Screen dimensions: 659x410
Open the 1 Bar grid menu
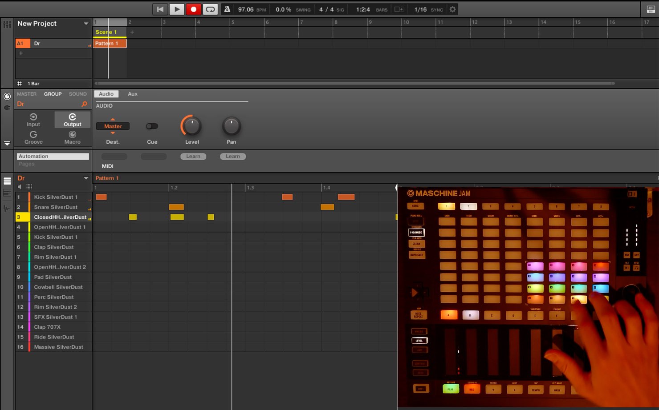[33, 84]
